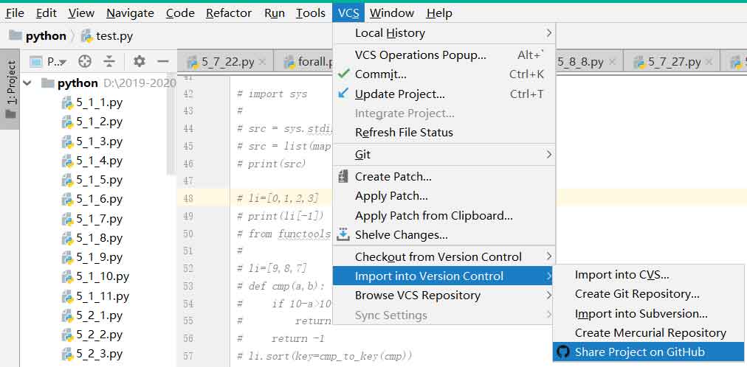Open Project panel settings gear
Image resolution: width=747 pixels, height=367 pixels.
coord(139,61)
